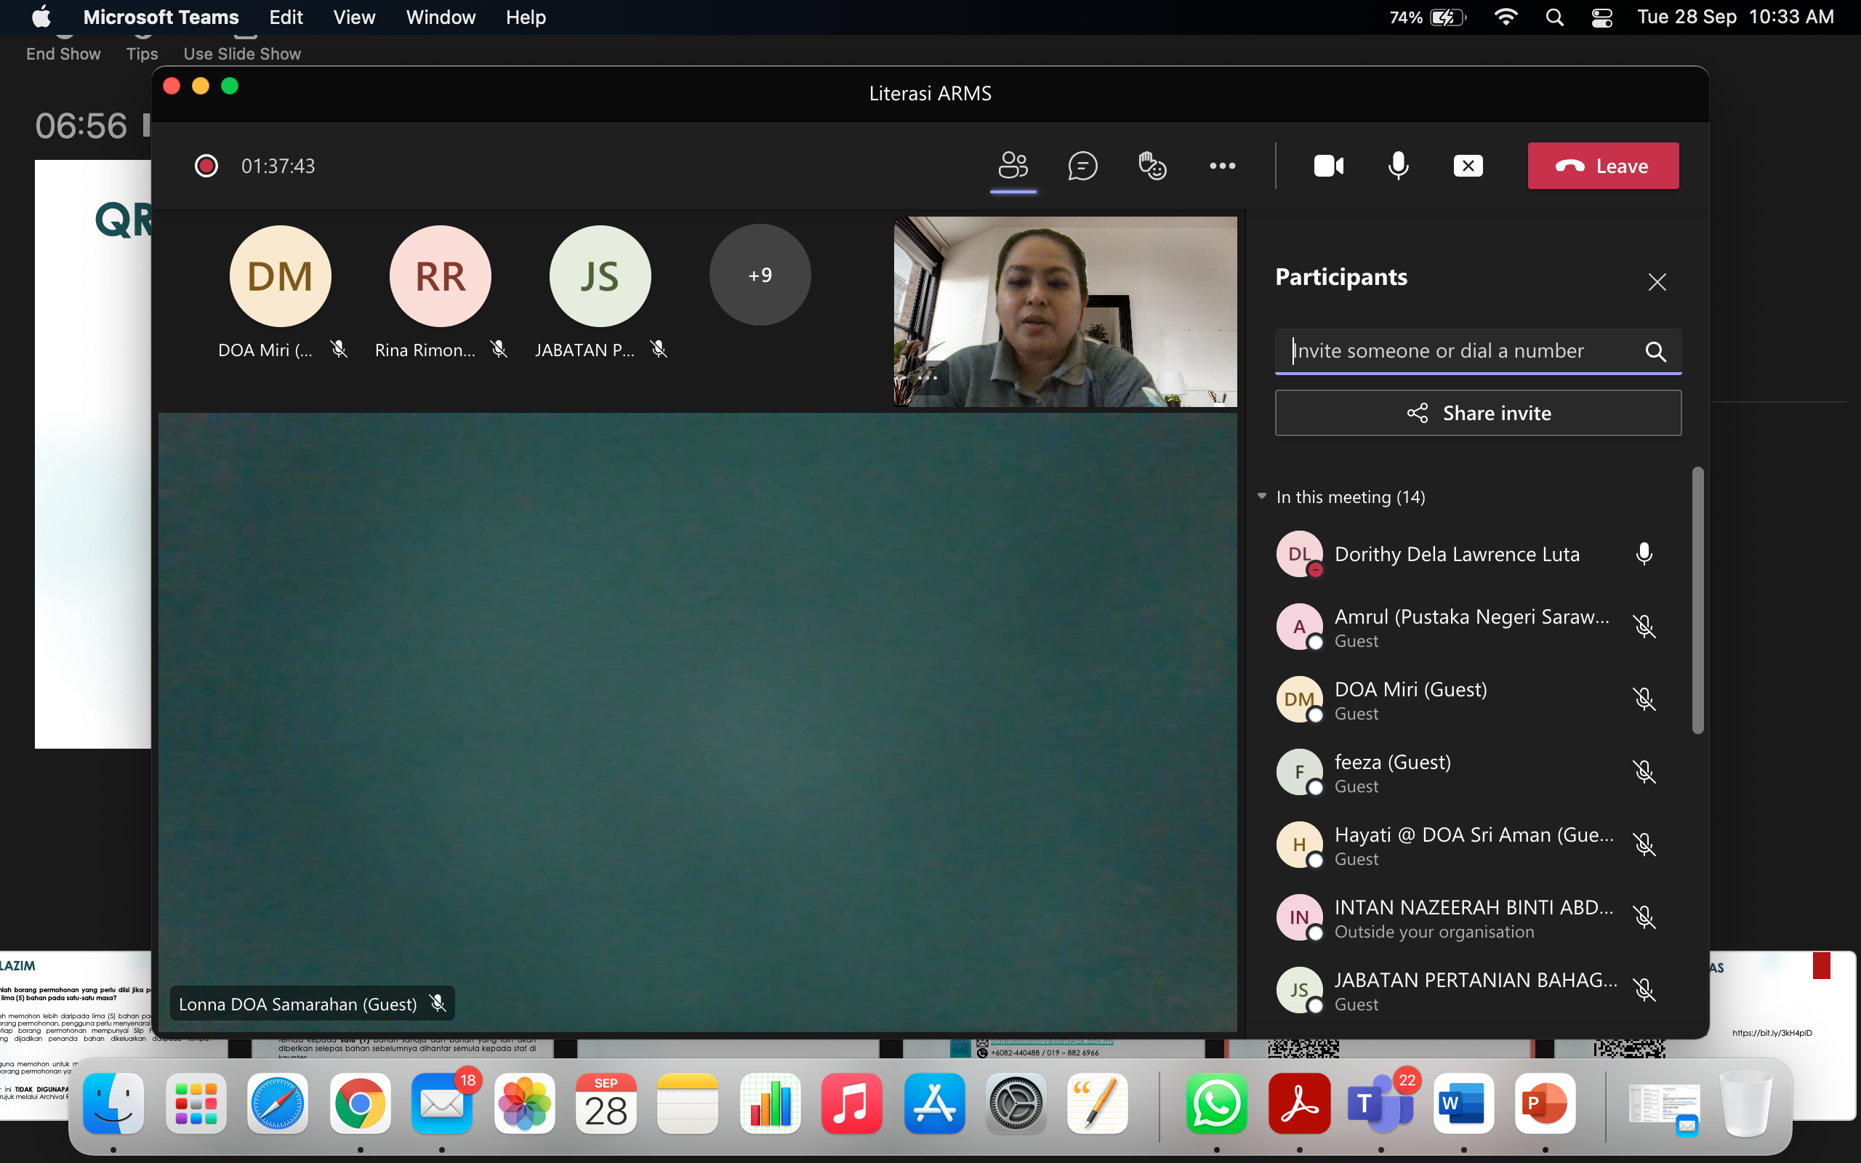Open Adobe Acrobat from the dock
Image resolution: width=1861 pixels, height=1163 pixels.
1299,1103
